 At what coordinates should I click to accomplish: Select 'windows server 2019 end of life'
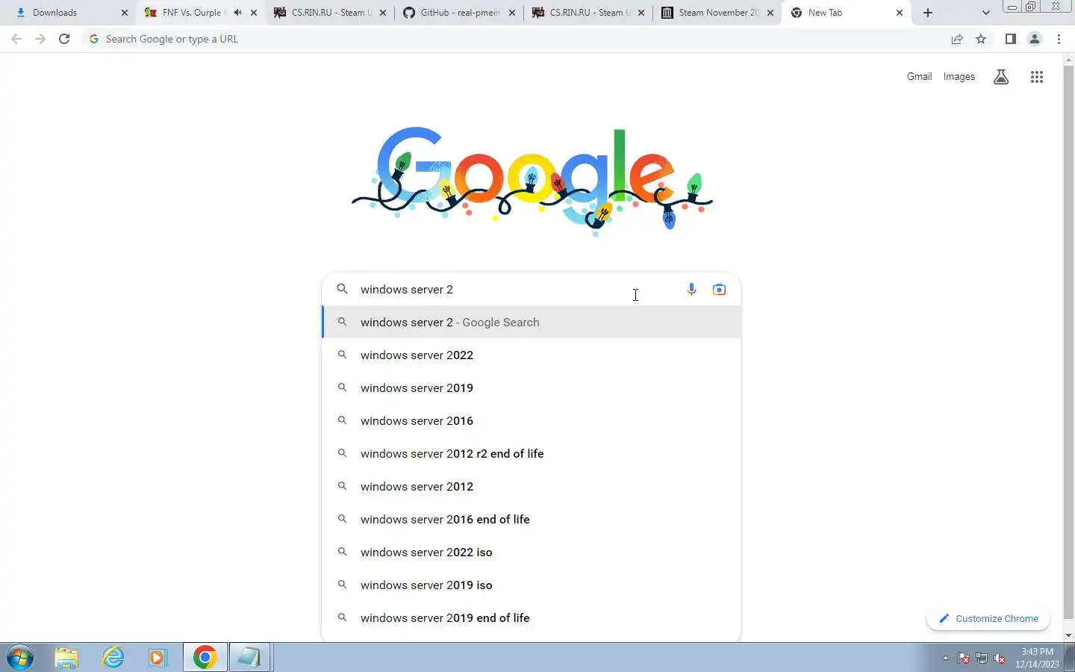point(532,618)
